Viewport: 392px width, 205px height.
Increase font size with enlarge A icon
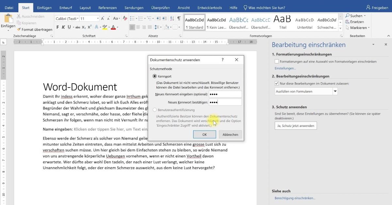[103, 19]
